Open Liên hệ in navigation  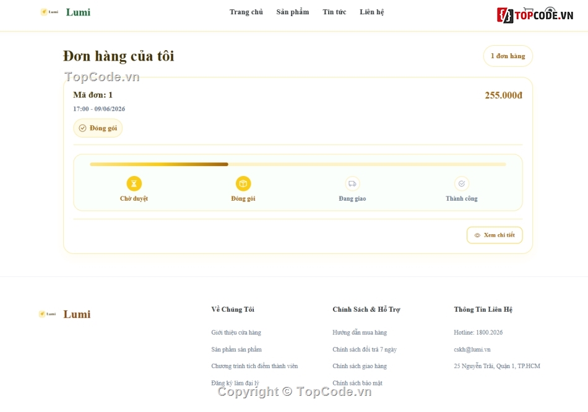click(x=371, y=12)
